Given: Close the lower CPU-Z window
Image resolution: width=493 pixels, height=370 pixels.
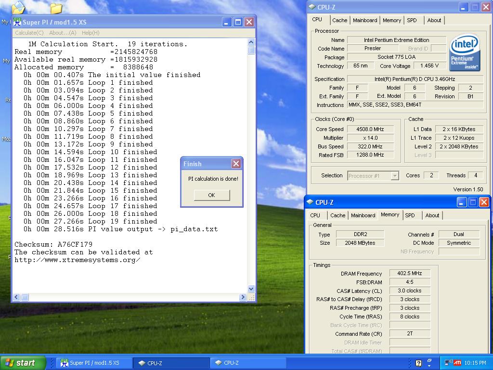Looking at the screenshot, I should 484,202.
